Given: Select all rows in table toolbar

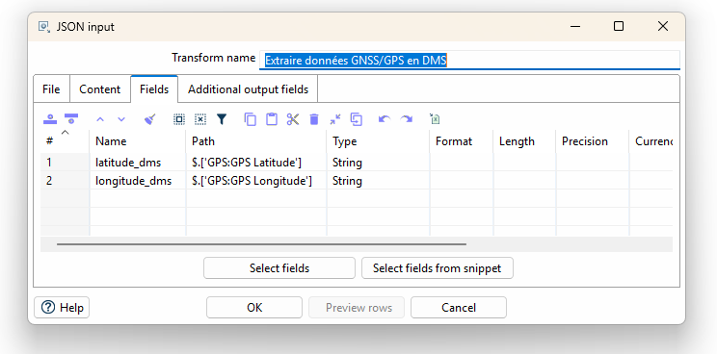Looking at the screenshot, I should (179, 119).
